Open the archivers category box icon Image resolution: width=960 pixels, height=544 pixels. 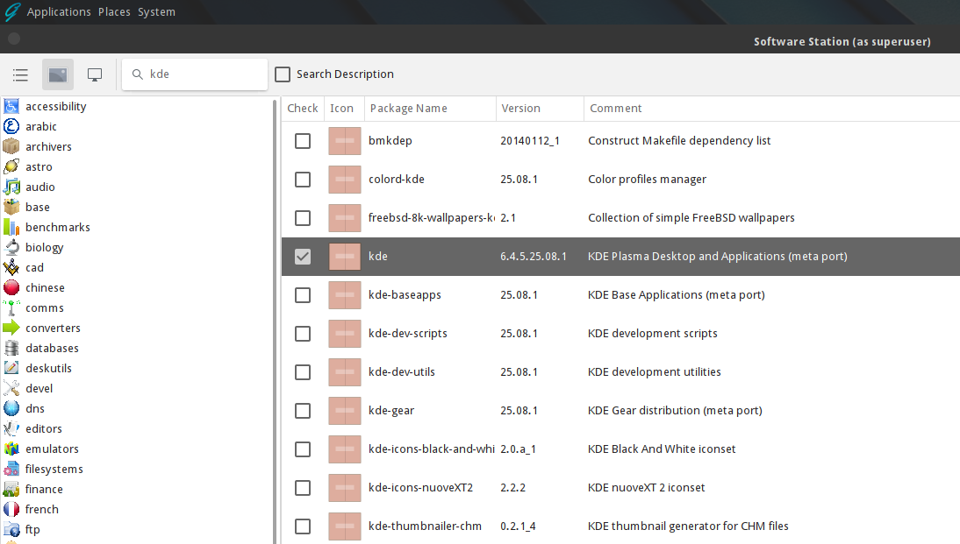(x=11, y=146)
